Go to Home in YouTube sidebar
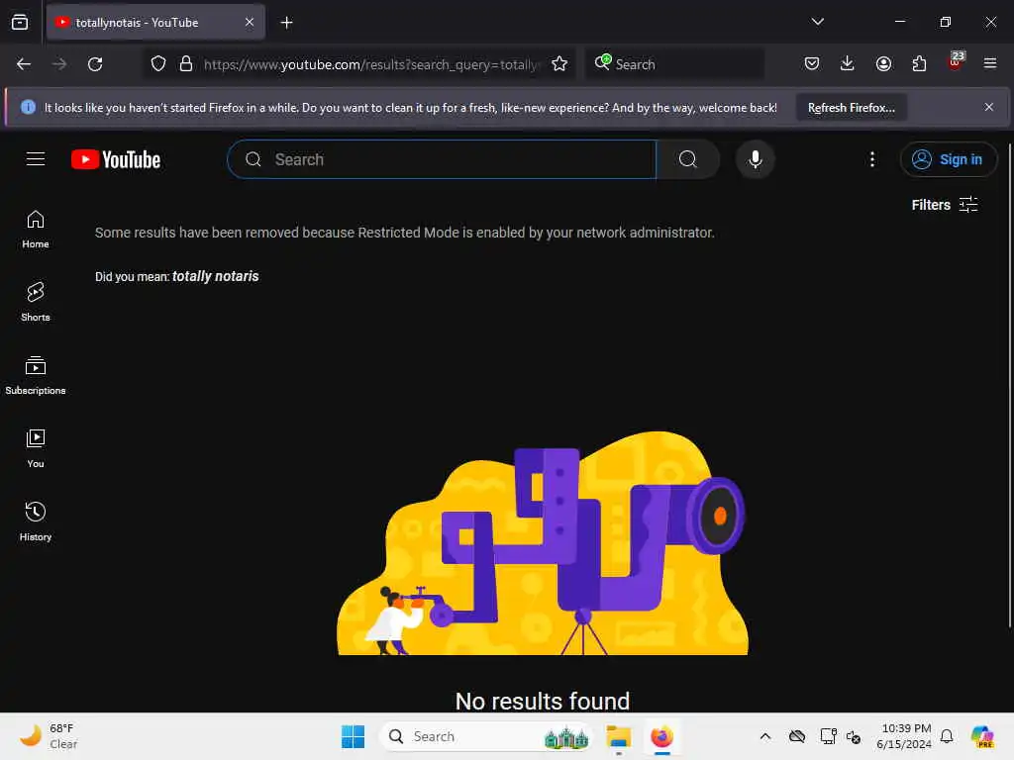The image size is (1014, 760). coord(36,230)
